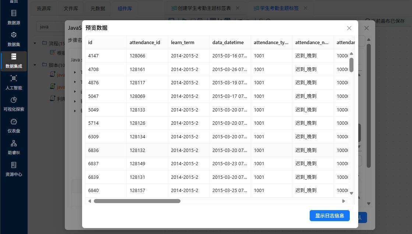
Task: Close the 学生考勤主题标签 tab
Action: tap(305, 8)
